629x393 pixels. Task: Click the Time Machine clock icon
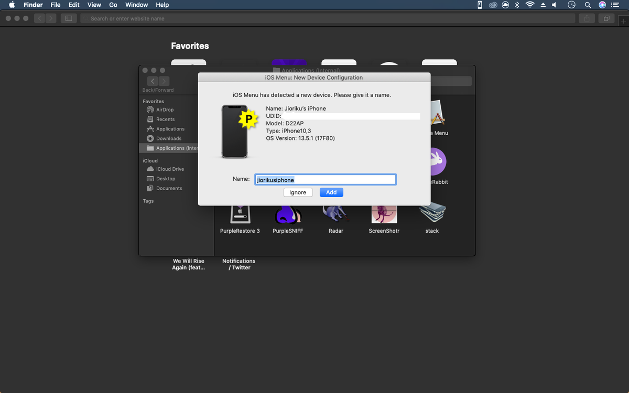(x=572, y=5)
